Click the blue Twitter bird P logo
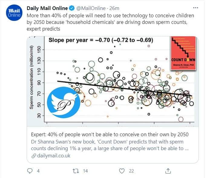 pyautogui.click(x=64, y=102)
